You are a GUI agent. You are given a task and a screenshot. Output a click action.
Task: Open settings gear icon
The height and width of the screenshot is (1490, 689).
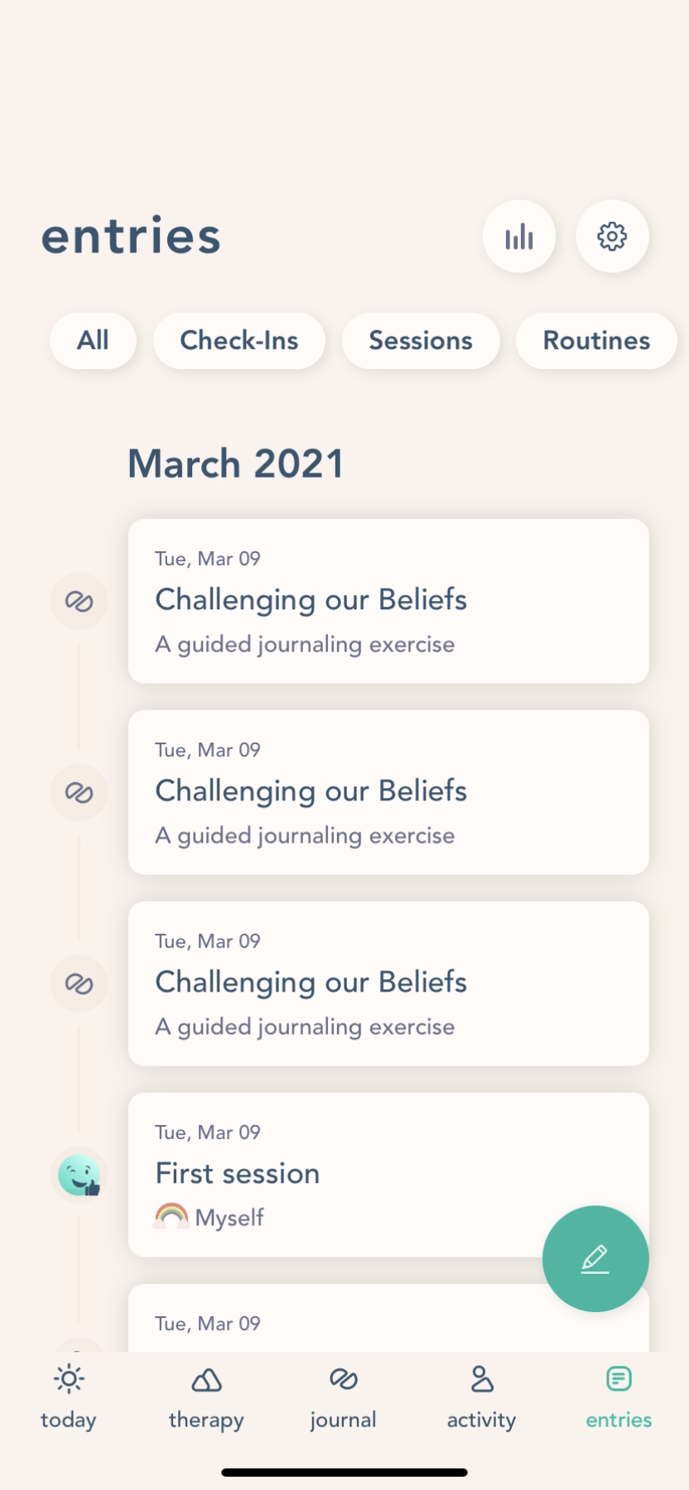(612, 237)
